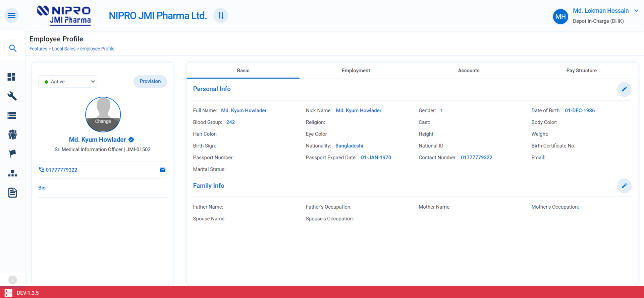The width and height of the screenshot is (644, 298).
Task: Edit Family Info with pencil icon
Action: pyautogui.click(x=624, y=186)
